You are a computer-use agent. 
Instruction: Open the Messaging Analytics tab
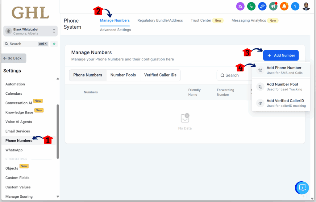255,20
